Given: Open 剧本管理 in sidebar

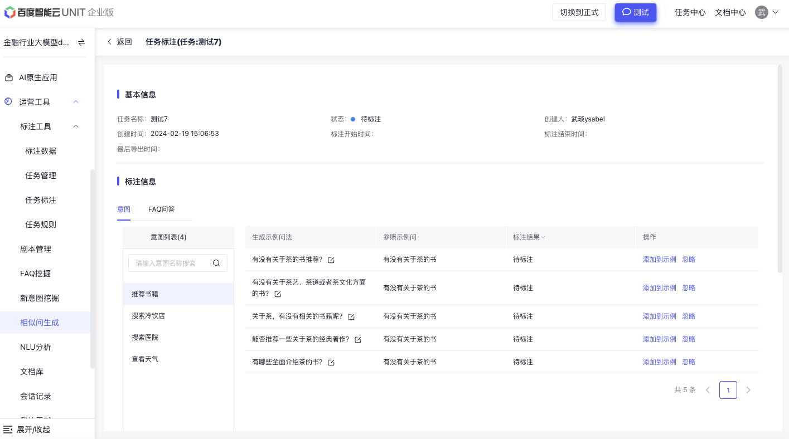Looking at the screenshot, I should point(36,249).
